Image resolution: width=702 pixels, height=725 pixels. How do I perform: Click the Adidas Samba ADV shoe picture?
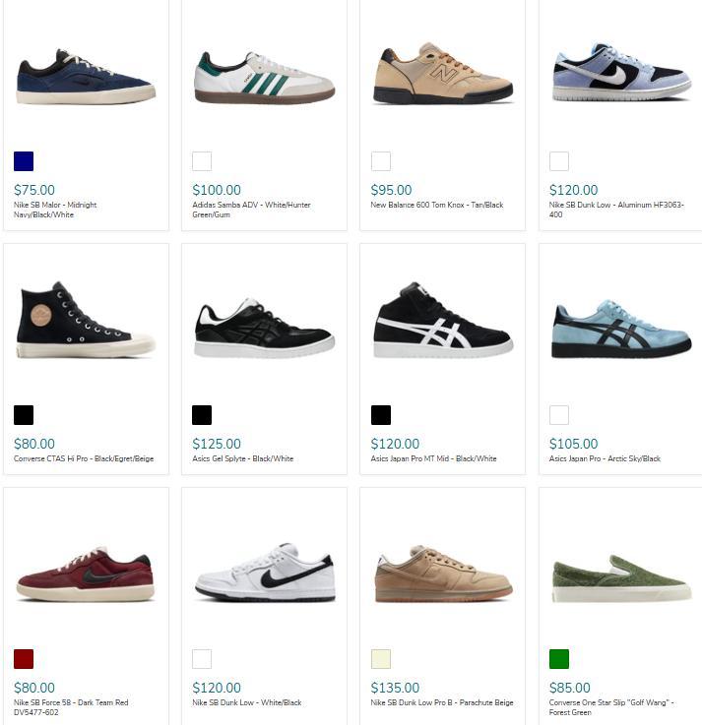pos(264,77)
